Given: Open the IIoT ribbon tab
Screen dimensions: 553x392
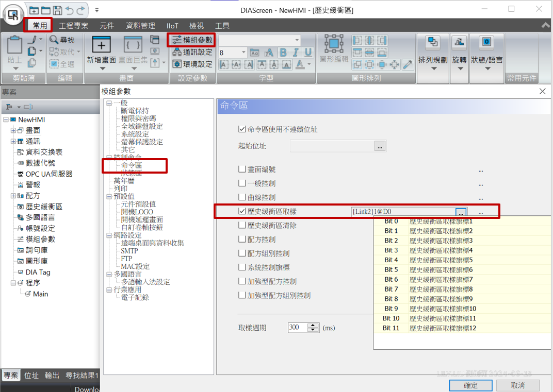Looking at the screenshot, I should click(x=172, y=25).
